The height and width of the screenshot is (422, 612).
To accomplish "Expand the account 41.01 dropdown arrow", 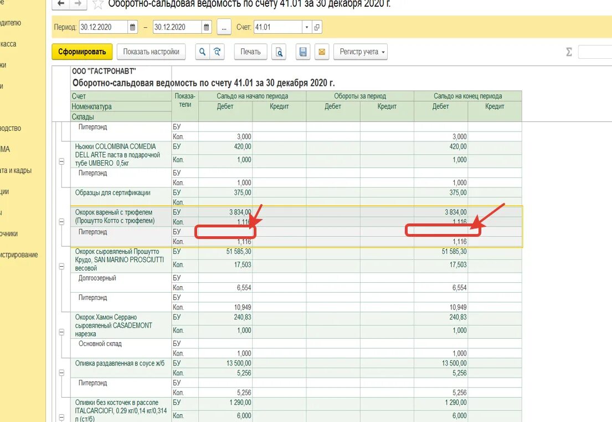I will tap(307, 27).
